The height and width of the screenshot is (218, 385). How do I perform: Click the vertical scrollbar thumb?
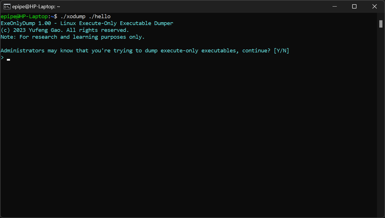[x=381, y=24]
